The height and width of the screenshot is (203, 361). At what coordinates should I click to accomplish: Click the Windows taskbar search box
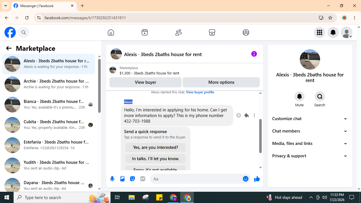click(x=62, y=197)
